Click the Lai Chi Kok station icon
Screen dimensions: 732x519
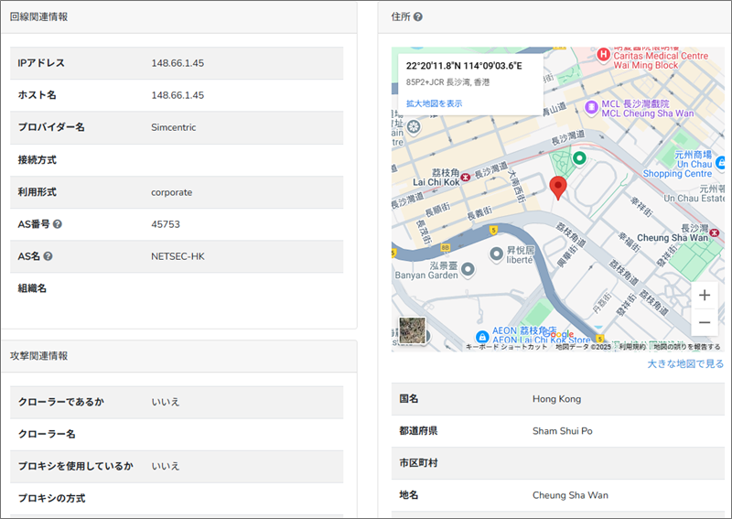click(x=467, y=176)
